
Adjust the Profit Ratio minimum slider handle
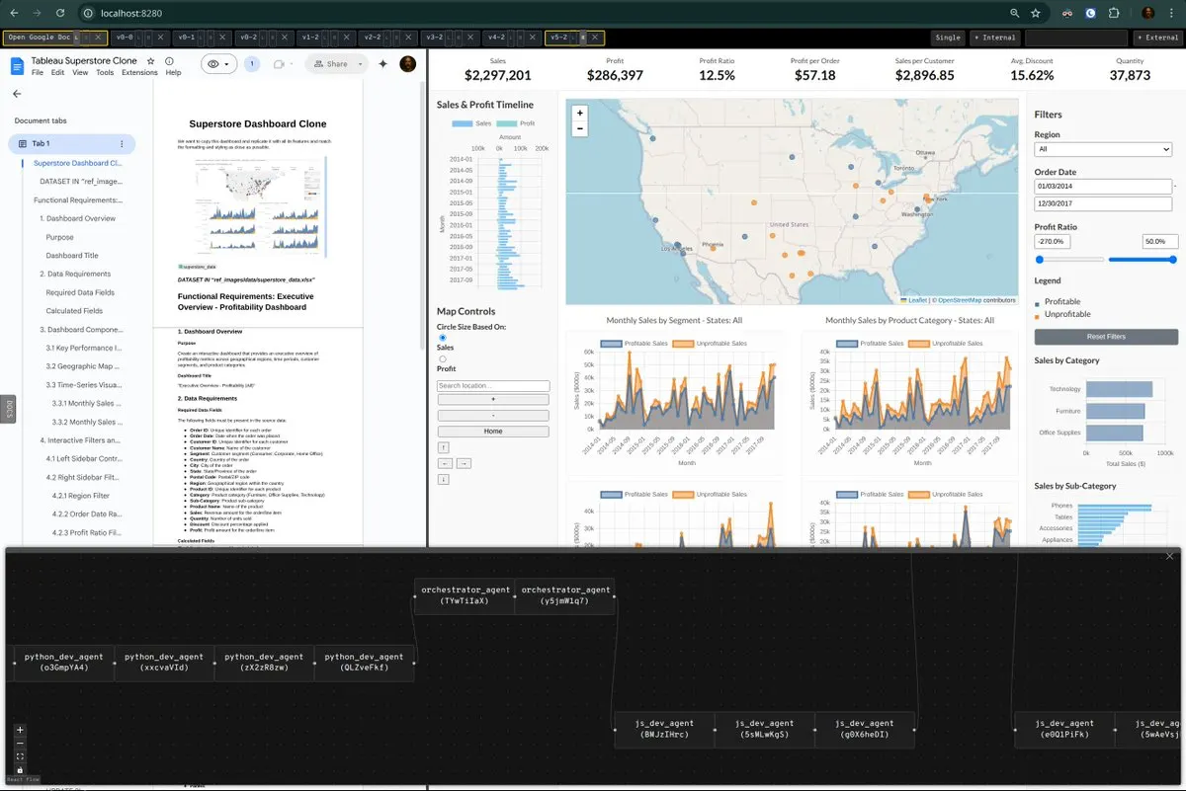coord(1040,260)
